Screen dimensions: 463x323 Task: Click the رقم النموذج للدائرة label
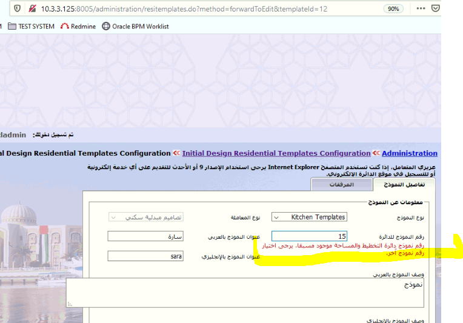[x=401, y=237]
